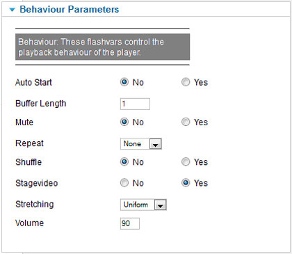Click the Stretching label text
292x254 pixels.
coord(35,205)
